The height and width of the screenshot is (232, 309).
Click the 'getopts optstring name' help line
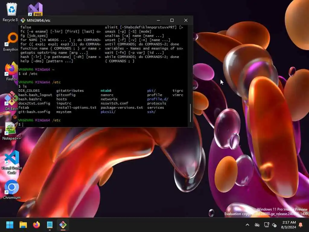pos(54,53)
